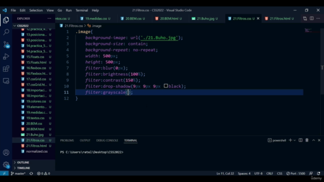Follow the ./21.Buho.jpg url link in code
Image resolution: width=324 pixels, height=182 pixels.
pyautogui.click(x=159, y=38)
